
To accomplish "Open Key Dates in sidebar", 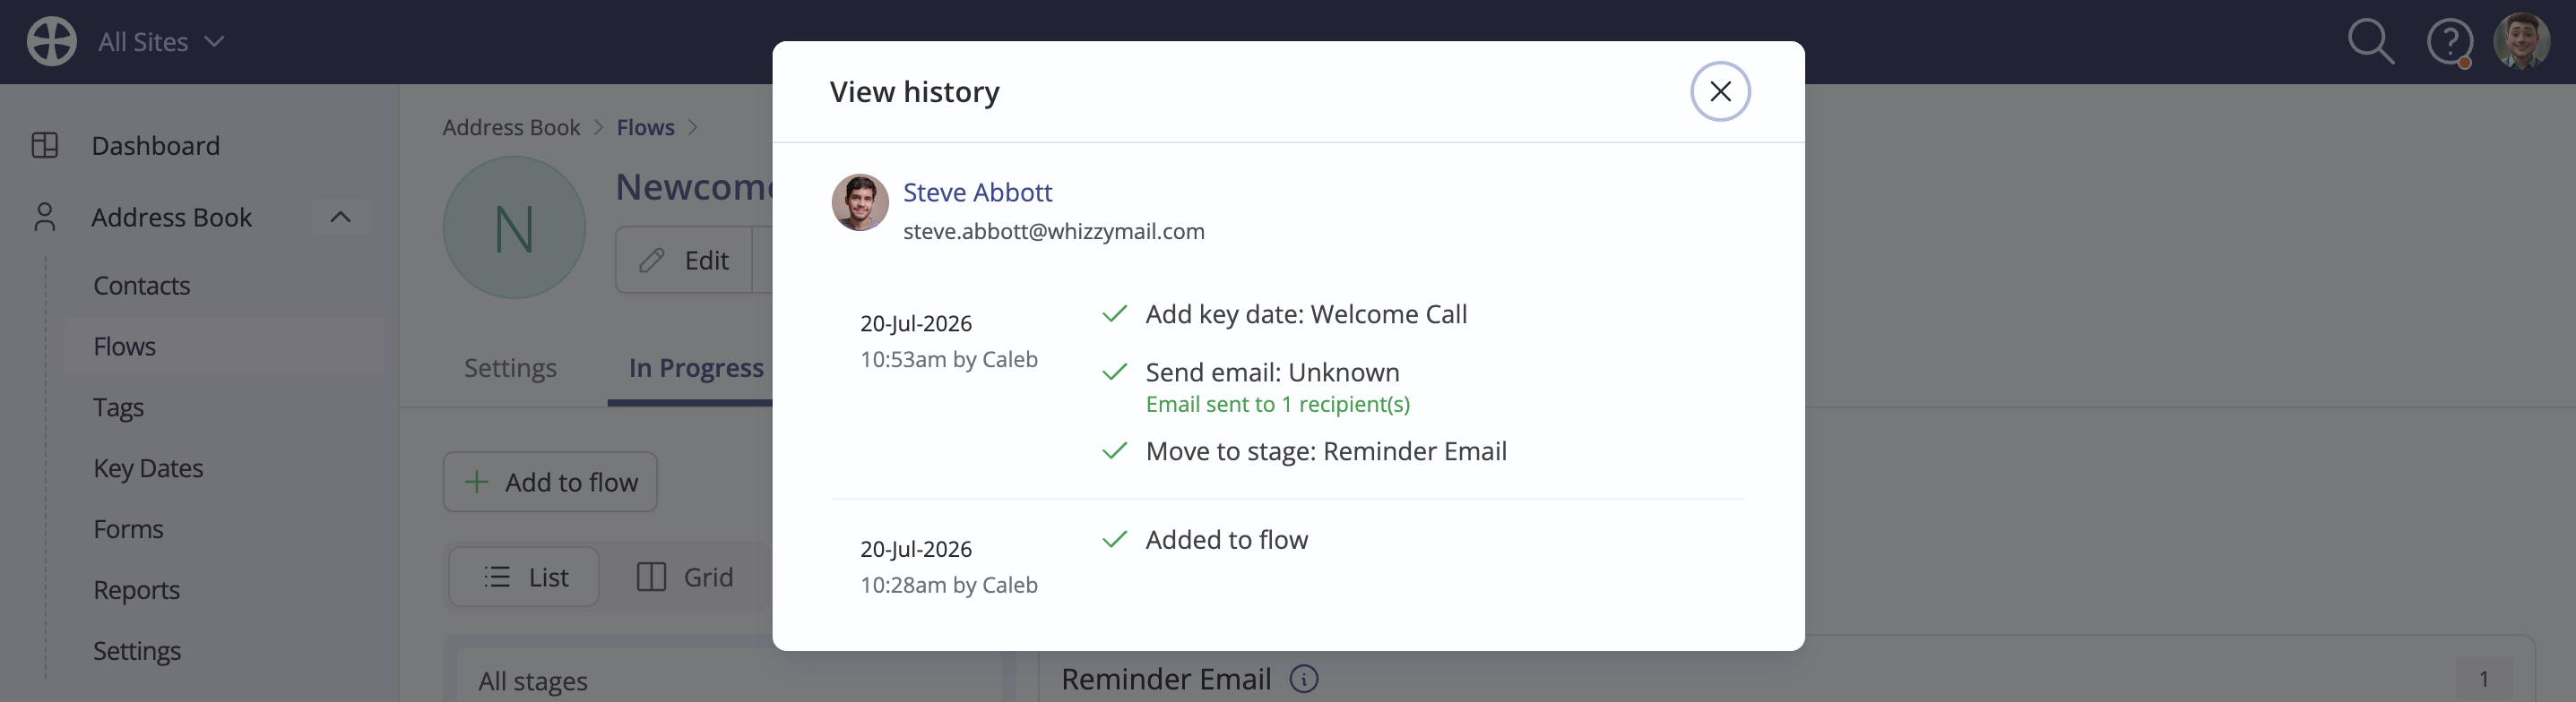I will [x=148, y=468].
